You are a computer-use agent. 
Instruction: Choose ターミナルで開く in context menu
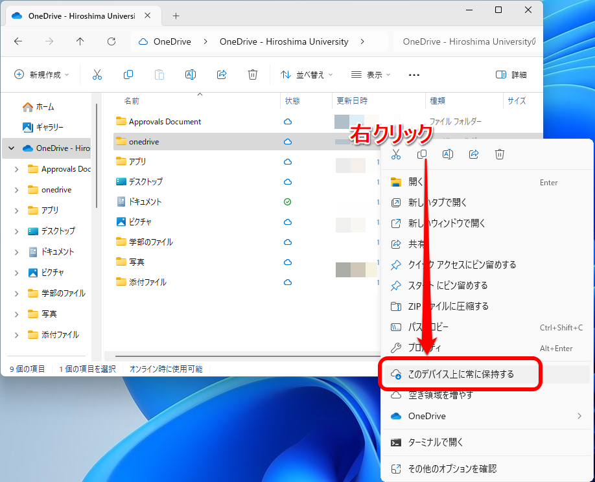pyautogui.click(x=487, y=442)
